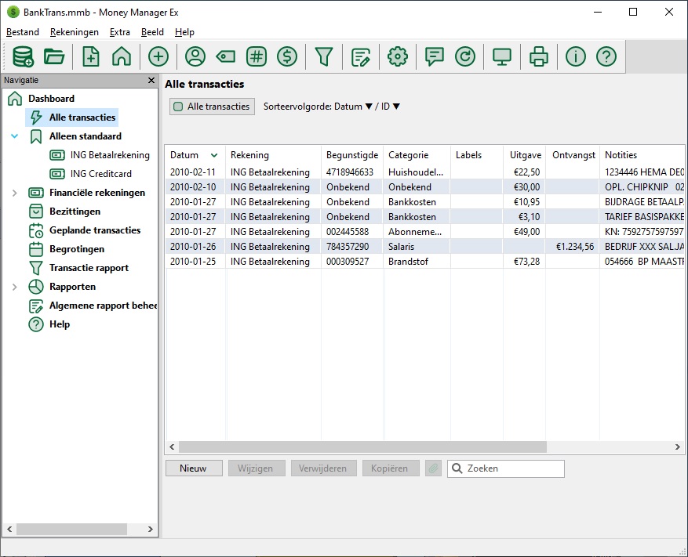This screenshot has width=688, height=557.
Task: Toggle the Alle transacties filter button
Action: tap(212, 107)
